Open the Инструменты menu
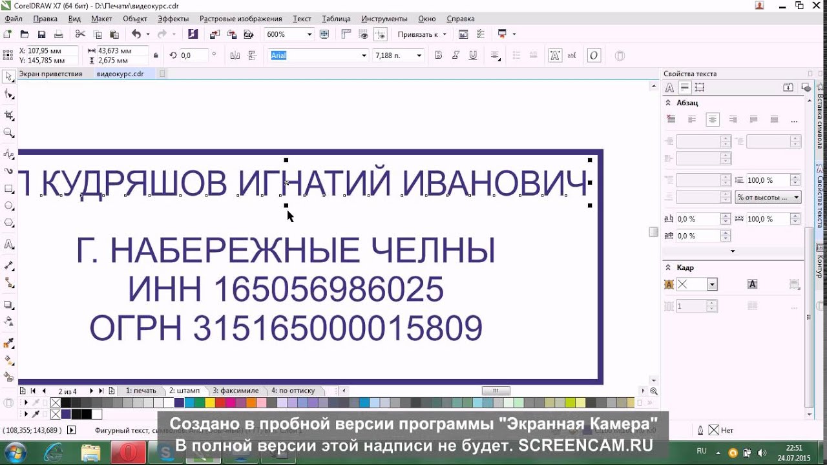This screenshot has width=827, height=465. click(x=384, y=19)
